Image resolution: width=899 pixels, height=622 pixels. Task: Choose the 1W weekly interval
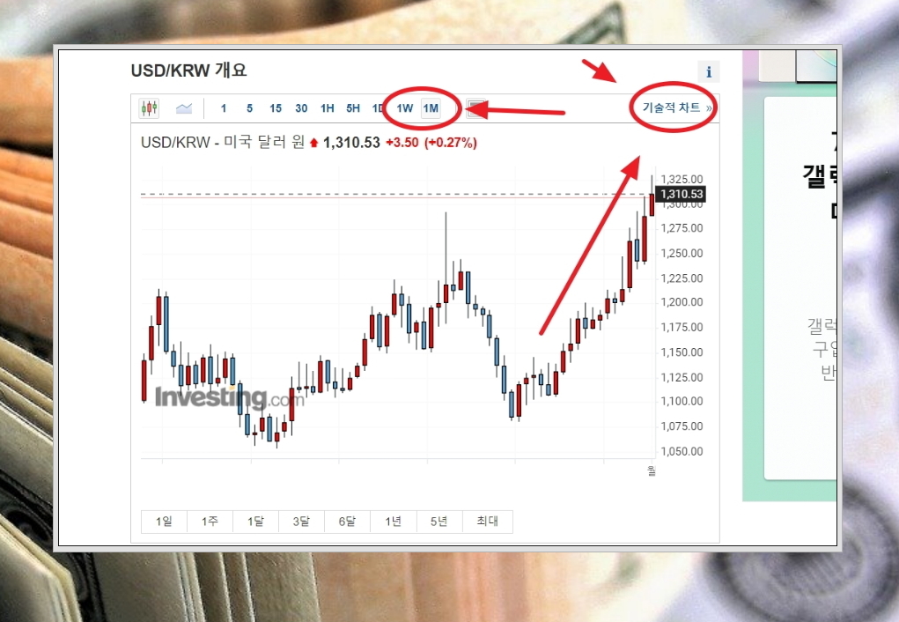[x=404, y=107]
